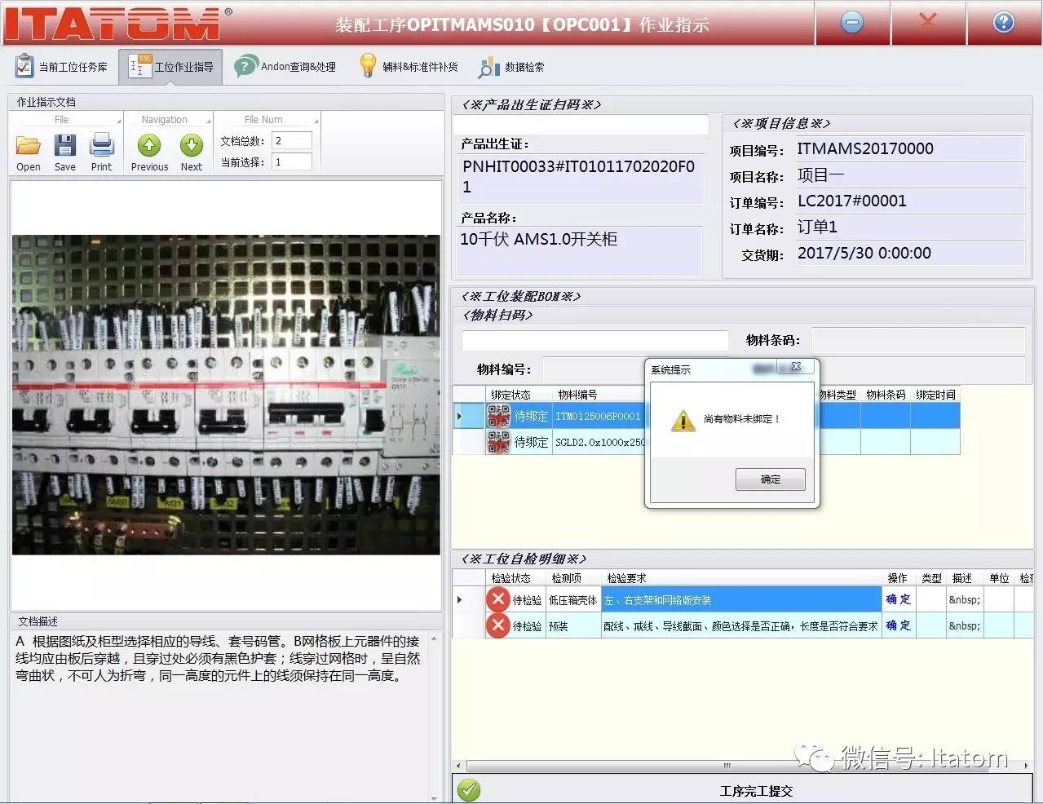Image resolution: width=1043 pixels, height=804 pixels.
Task: Go to Previous document page
Action: (x=149, y=147)
